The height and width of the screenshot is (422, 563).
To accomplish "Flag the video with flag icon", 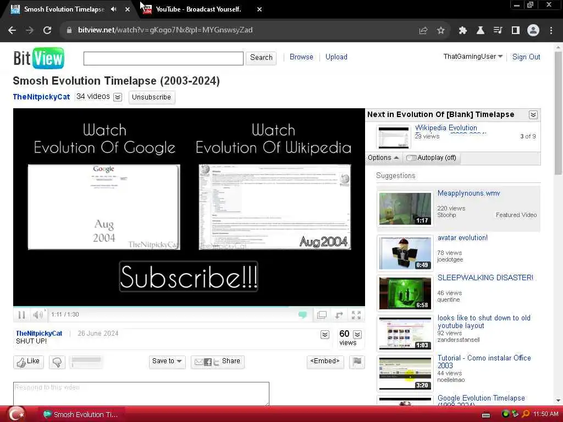I will point(357,362).
